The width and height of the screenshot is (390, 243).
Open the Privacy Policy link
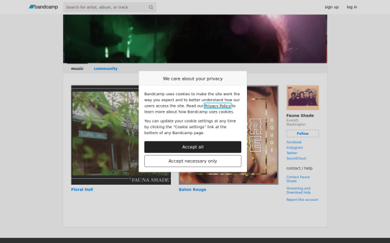tap(218, 106)
